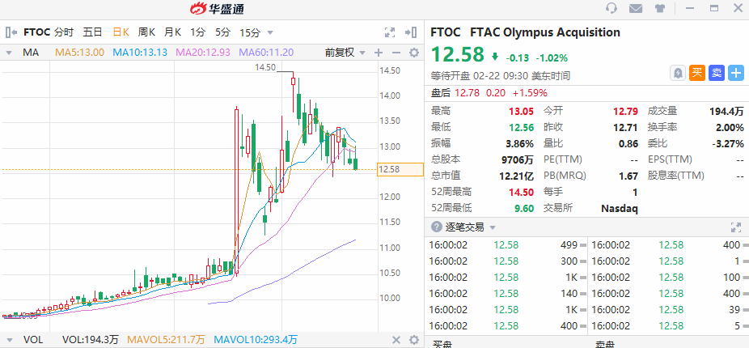Click the MA5:13.00 indicator label
This screenshot has height=348, width=749.
click(80, 53)
